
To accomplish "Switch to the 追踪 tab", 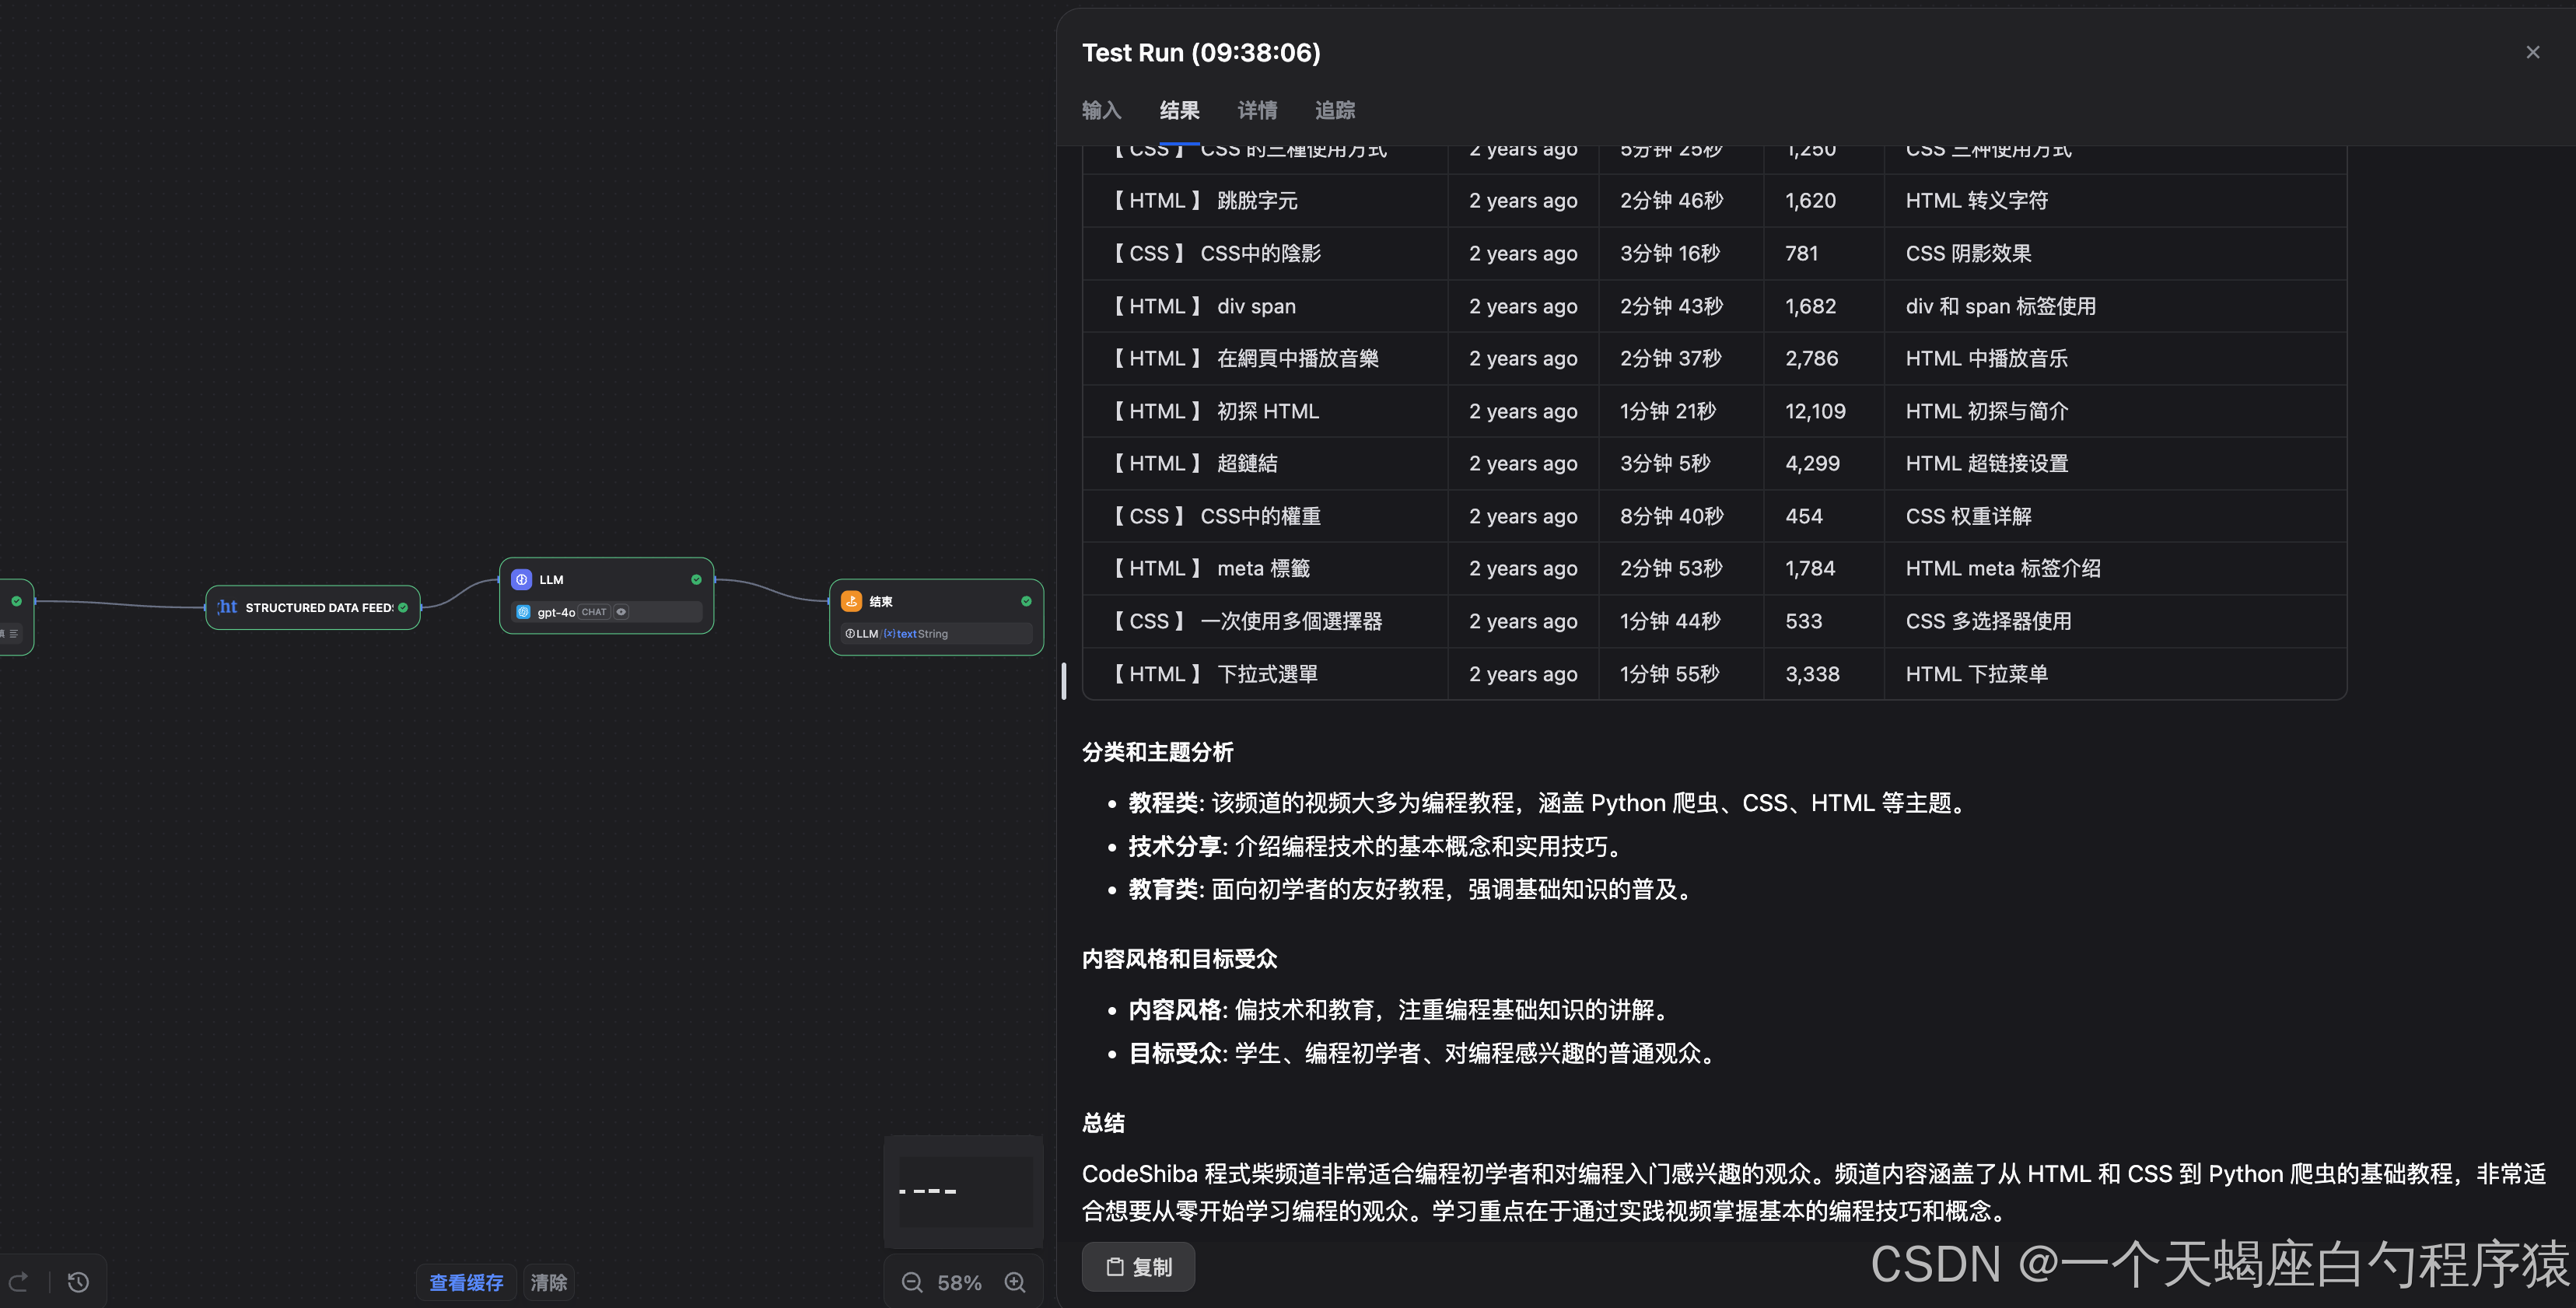I will [x=1334, y=110].
